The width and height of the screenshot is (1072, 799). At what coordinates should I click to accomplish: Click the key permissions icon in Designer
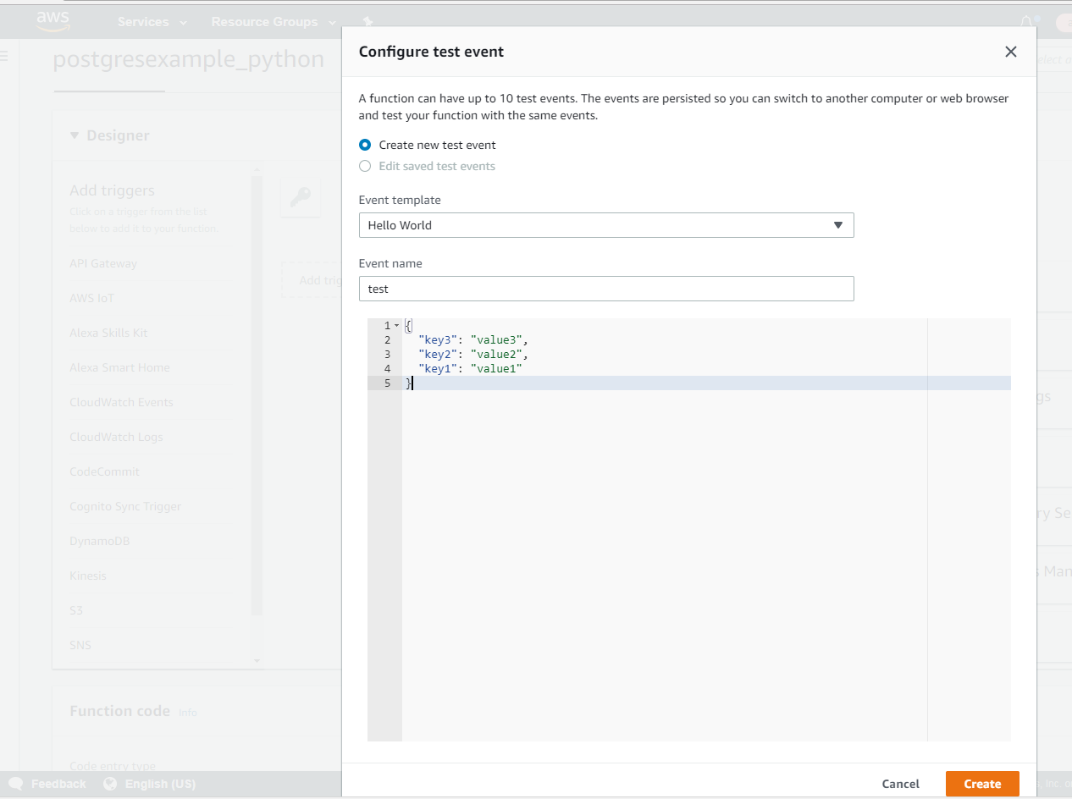coord(301,197)
